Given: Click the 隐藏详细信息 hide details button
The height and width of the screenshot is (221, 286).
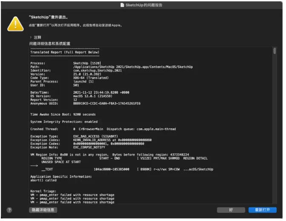Looking at the screenshot, I should coord(43,210).
